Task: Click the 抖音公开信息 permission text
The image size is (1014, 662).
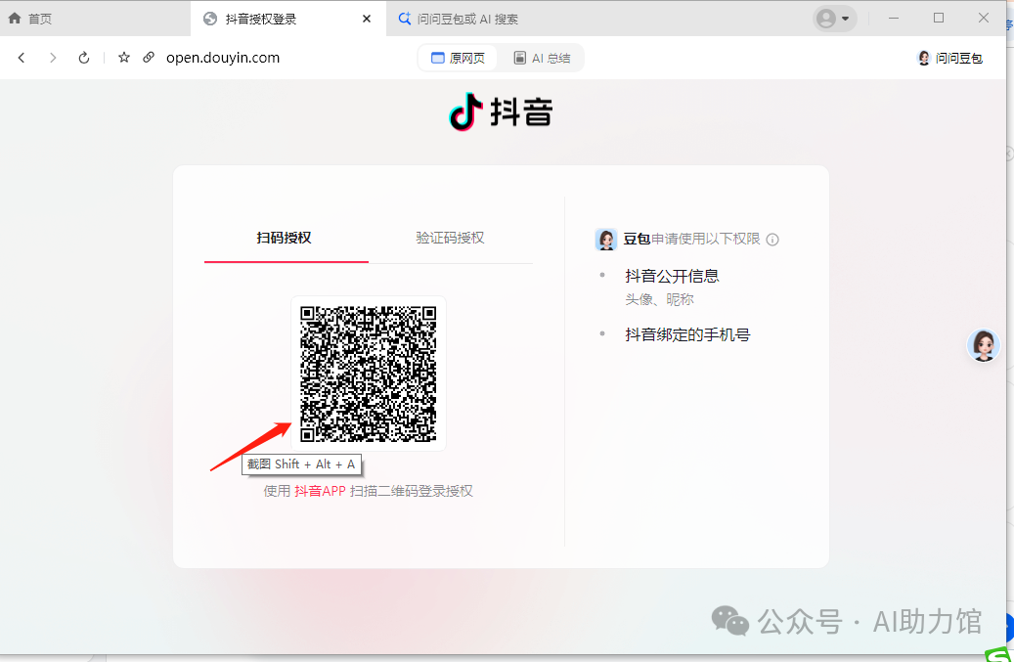Action: [x=672, y=276]
